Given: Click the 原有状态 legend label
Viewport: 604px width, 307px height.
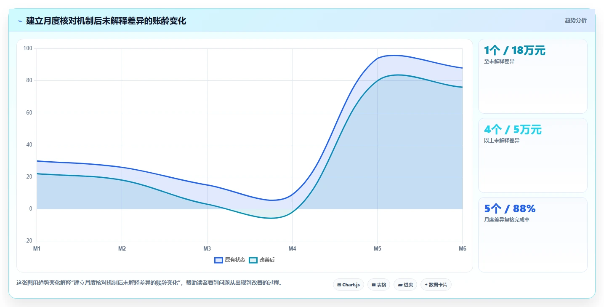Looking at the screenshot, I should [x=235, y=260].
